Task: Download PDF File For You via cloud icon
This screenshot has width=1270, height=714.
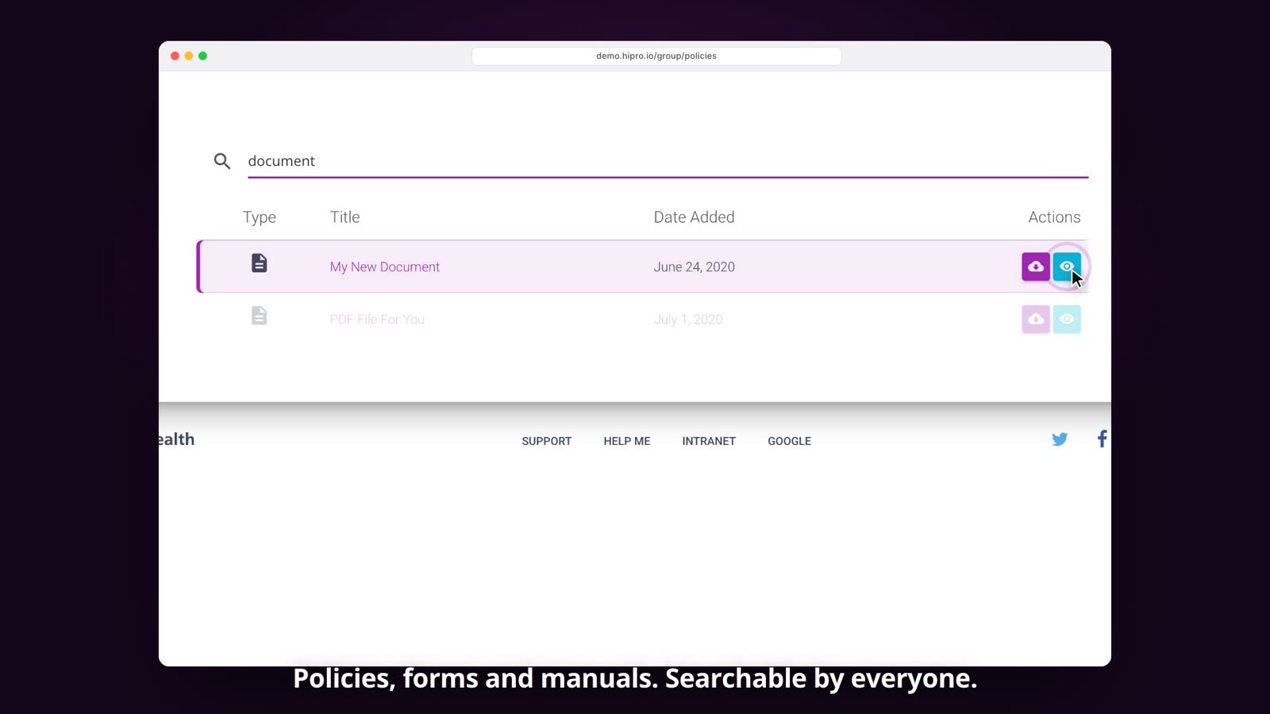Action: [x=1036, y=319]
